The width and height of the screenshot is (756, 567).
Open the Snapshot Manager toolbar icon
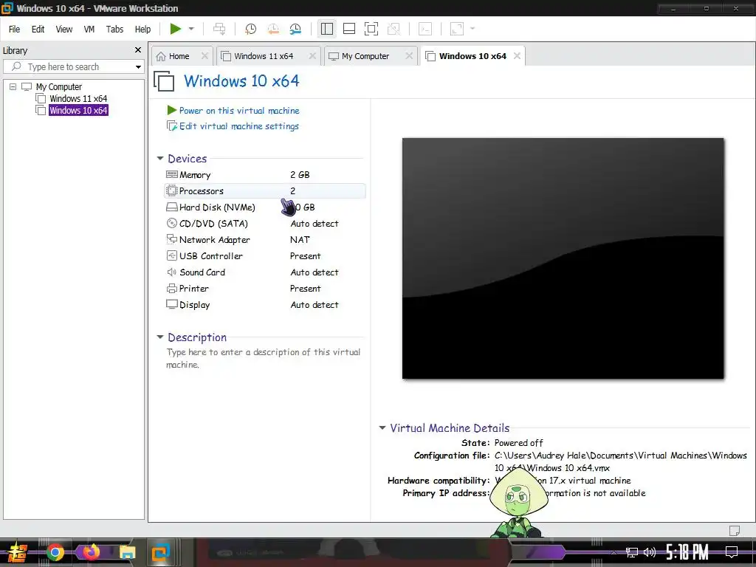pos(295,29)
